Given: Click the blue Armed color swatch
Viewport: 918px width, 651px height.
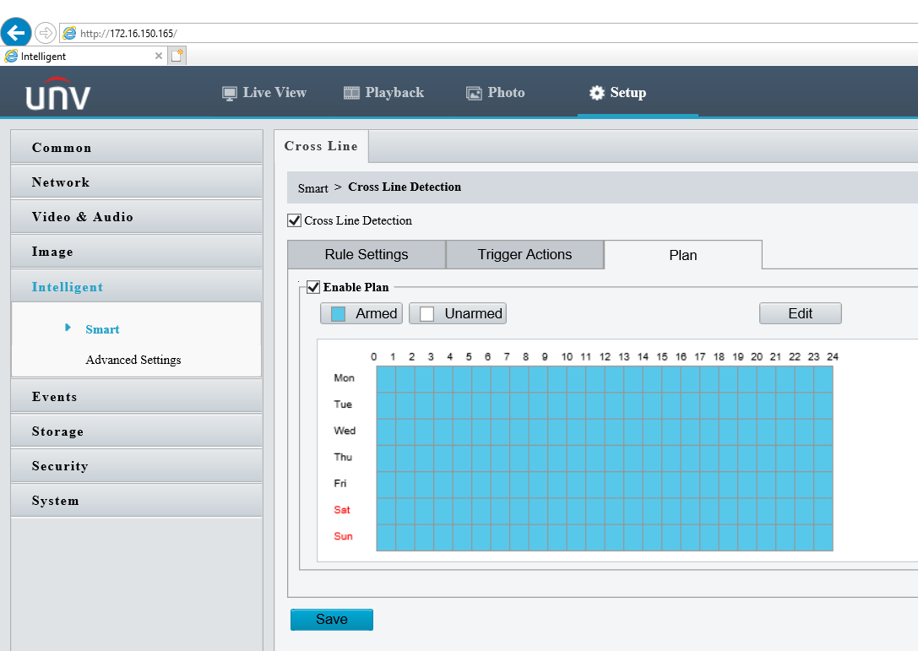Looking at the screenshot, I should point(339,314).
